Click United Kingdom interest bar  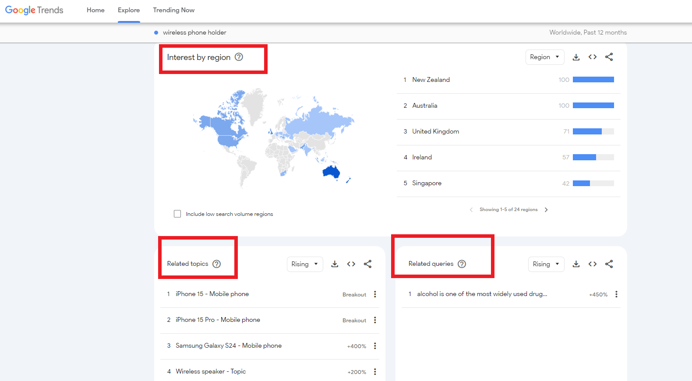[x=593, y=131]
